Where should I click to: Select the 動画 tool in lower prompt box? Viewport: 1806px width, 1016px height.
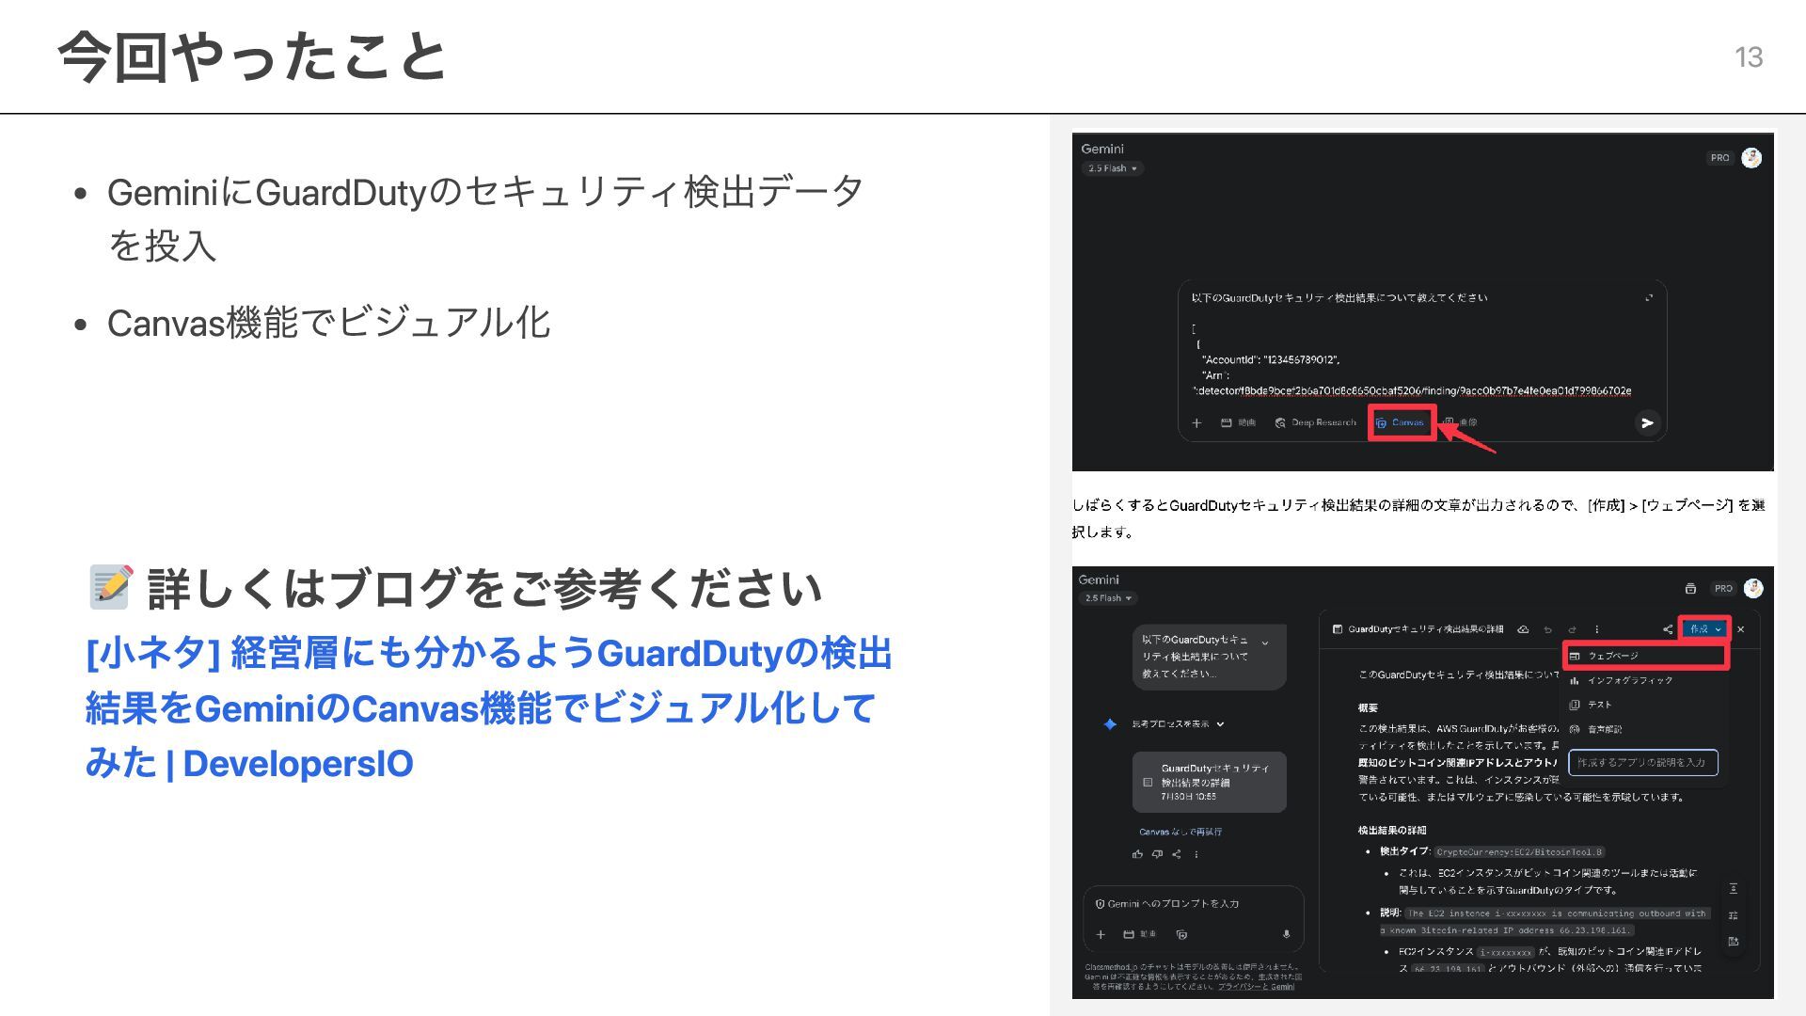point(1140,934)
